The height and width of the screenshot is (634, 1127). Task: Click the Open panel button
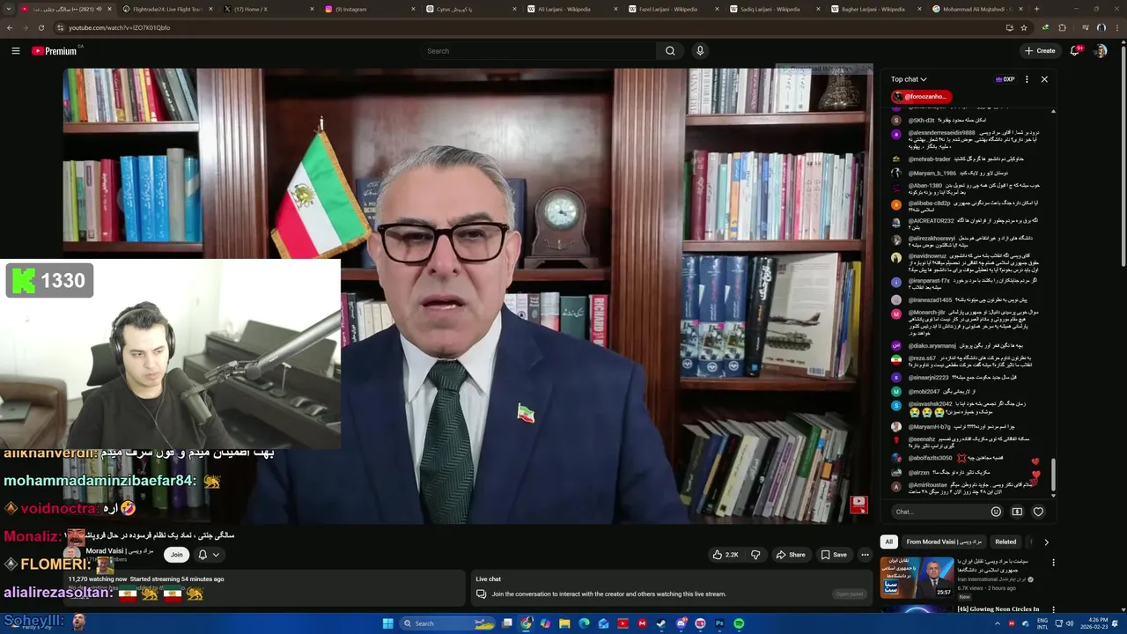pyautogui.click(x=850, y=593)
